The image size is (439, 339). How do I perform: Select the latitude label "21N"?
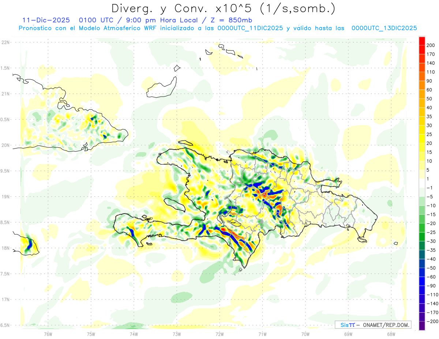6,94
